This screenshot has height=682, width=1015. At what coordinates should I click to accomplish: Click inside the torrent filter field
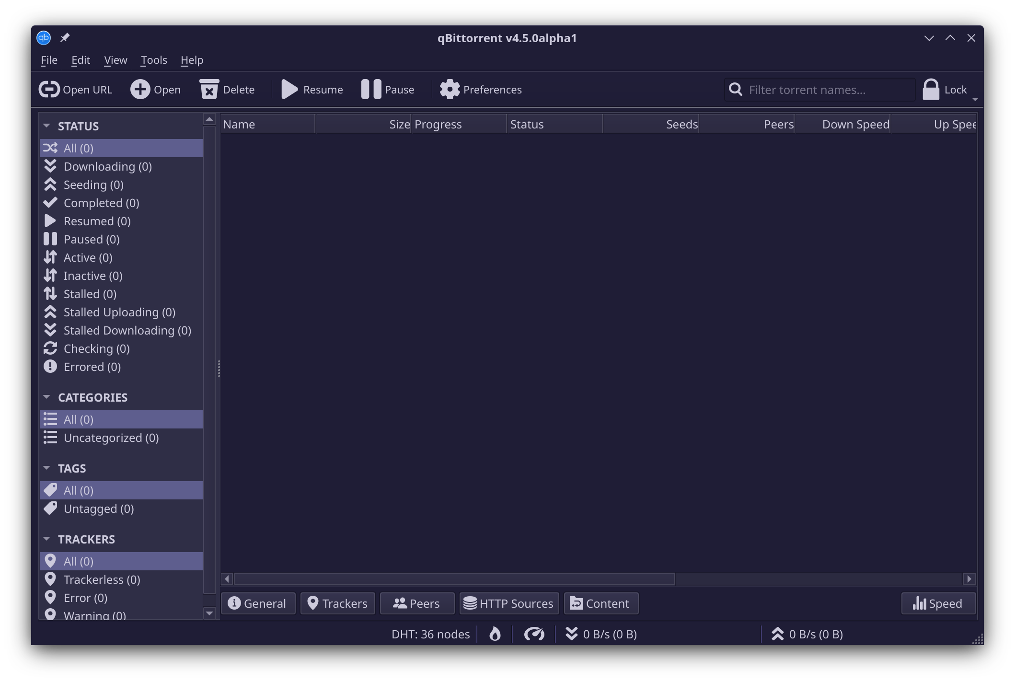[819, 89]
